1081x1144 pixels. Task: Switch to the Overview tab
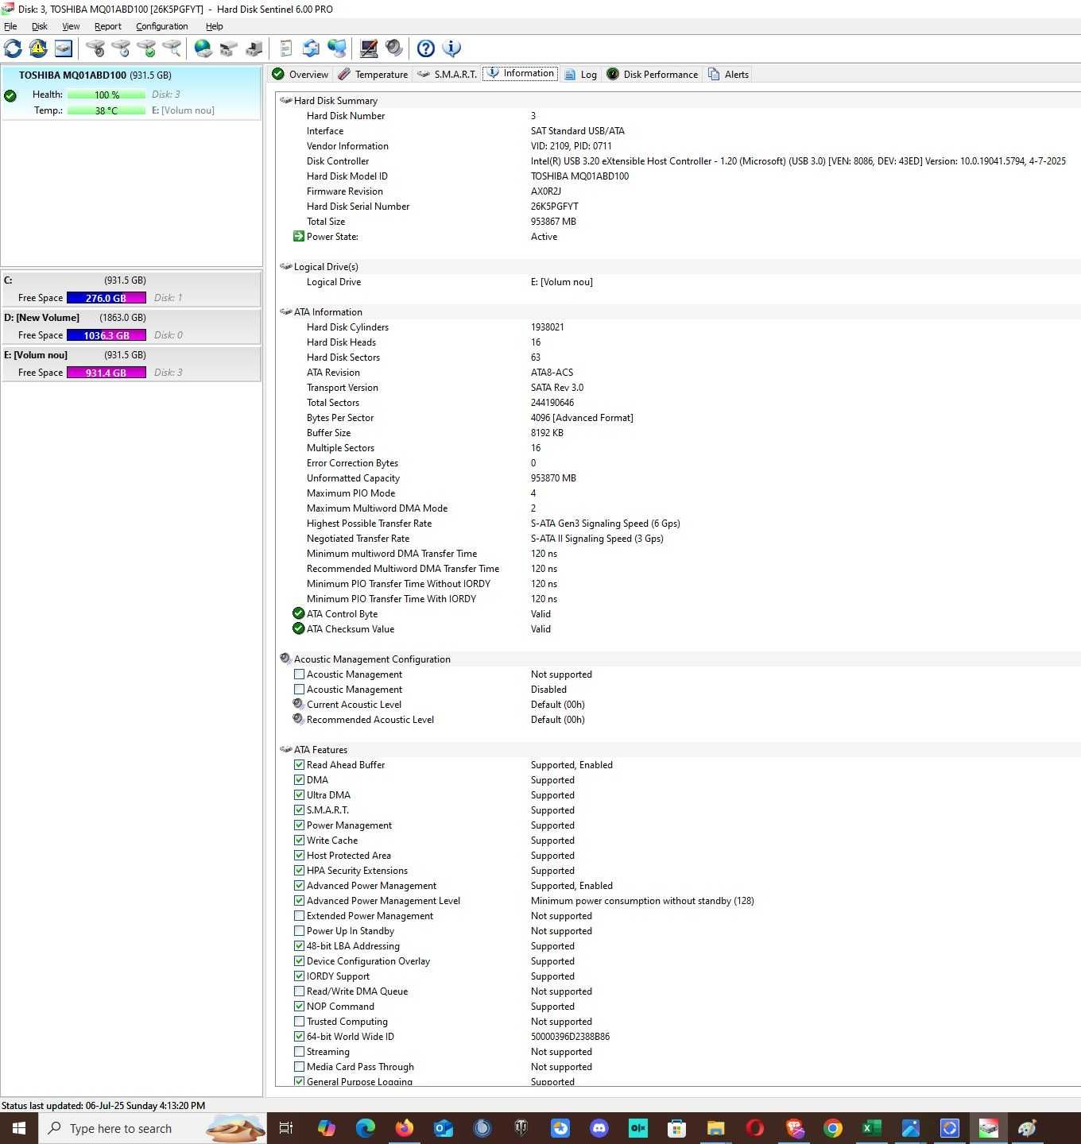tap(300, 74)
